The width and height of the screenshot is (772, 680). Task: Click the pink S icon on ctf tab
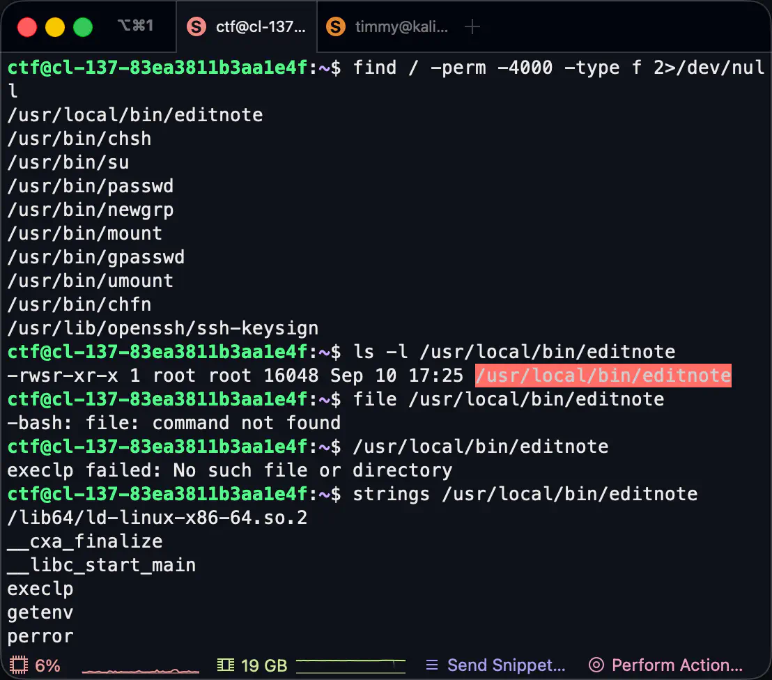tap(197, 27)
